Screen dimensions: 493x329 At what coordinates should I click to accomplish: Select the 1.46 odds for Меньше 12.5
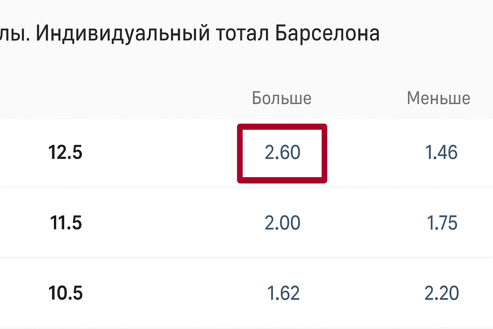[x=441, y=153]
